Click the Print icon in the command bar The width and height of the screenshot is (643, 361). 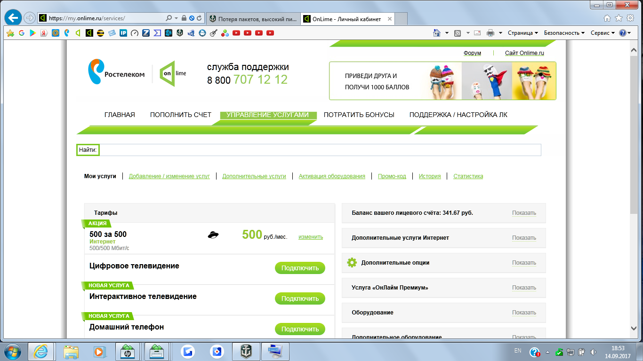click(490, 33)
